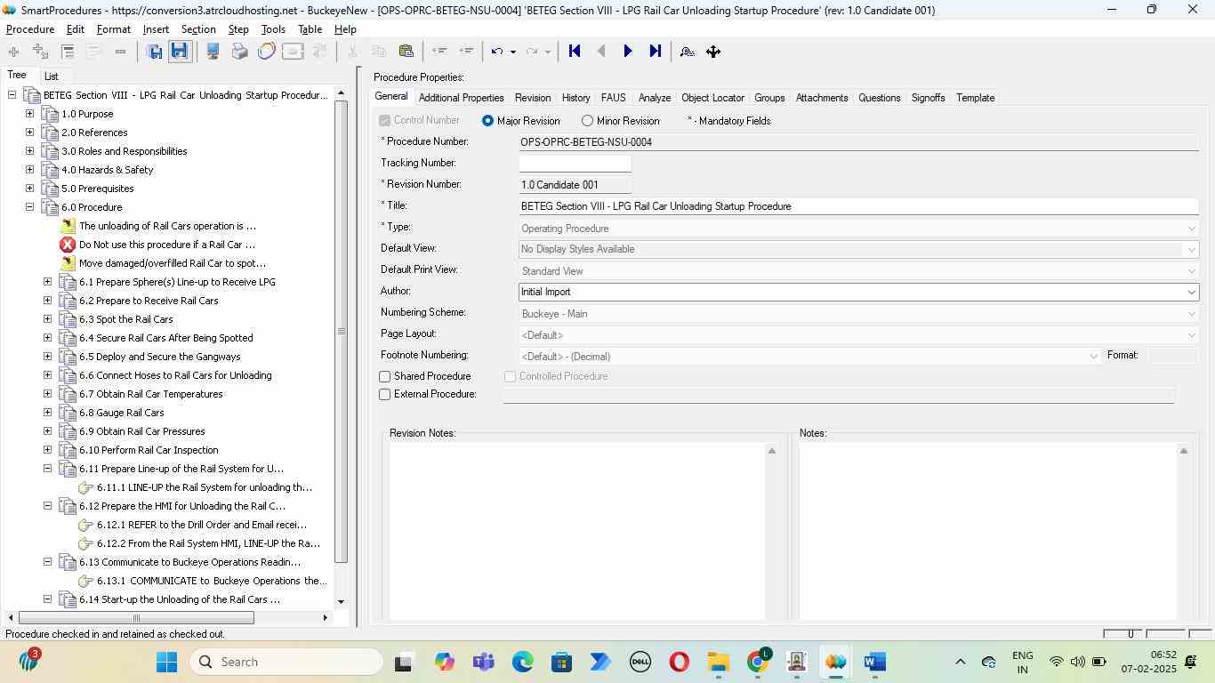Open the Attachments tab
This screenshot has width=1215, height=683.
click(822, 98)
